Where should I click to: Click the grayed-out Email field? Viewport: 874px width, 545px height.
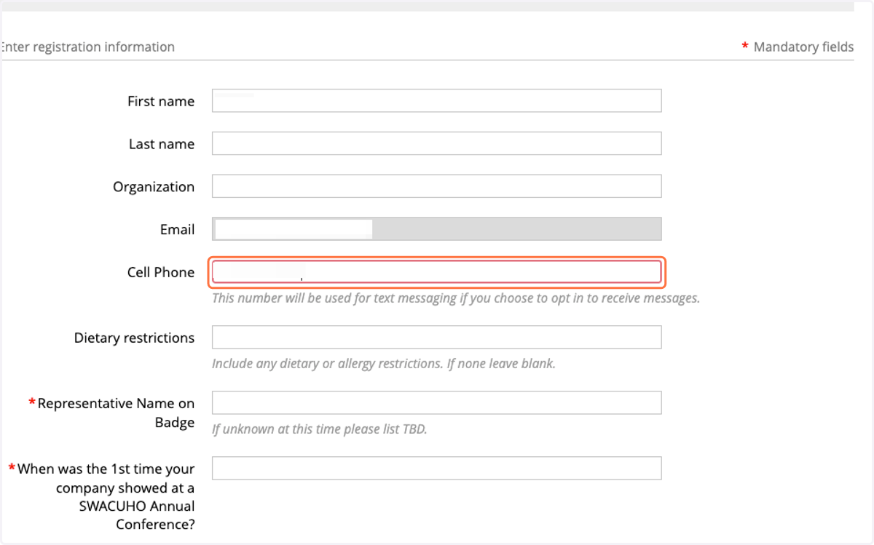tap(436, 229)
